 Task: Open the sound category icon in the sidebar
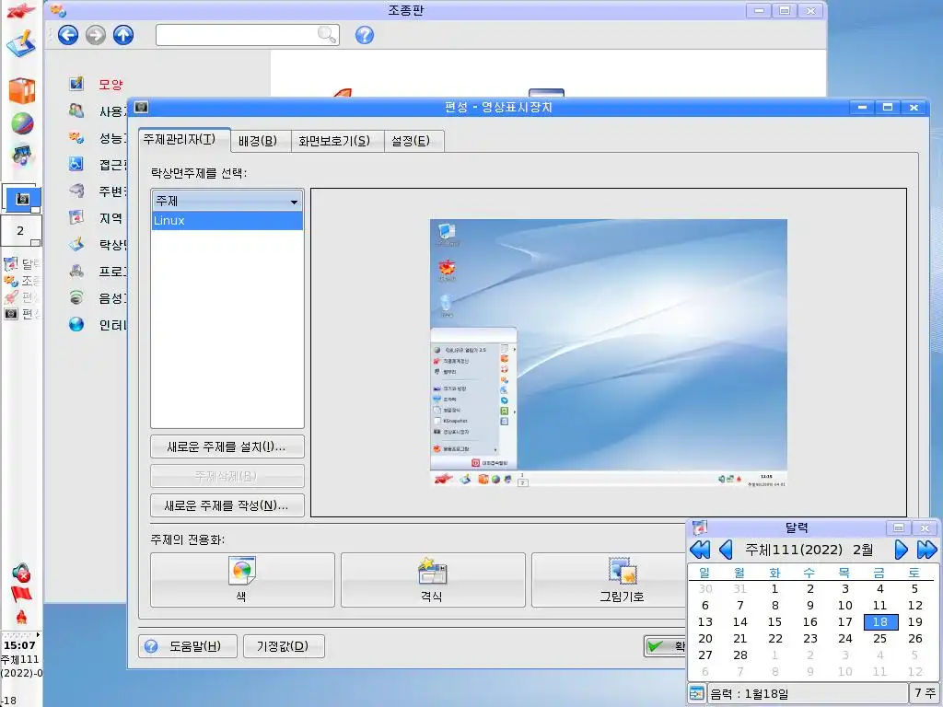(76, 297)
